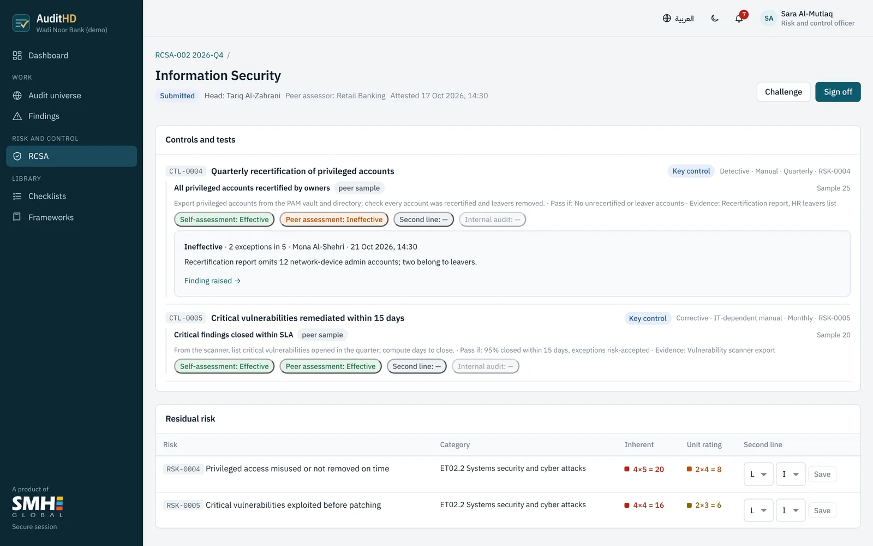
Task: Click the Checklists list icon
Action: (x=17, y=197)
